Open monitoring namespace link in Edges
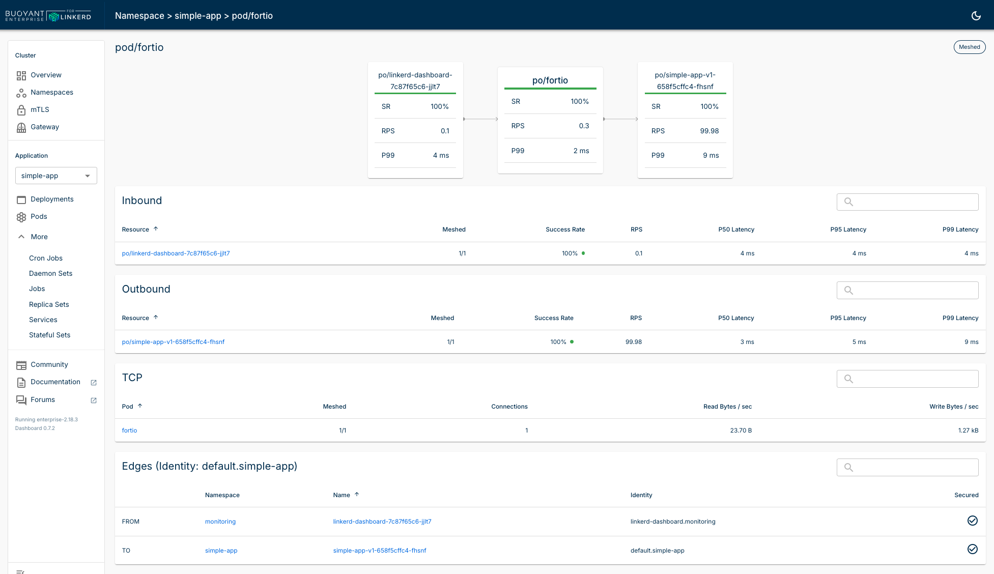994x574 pixels. (220, 522)
